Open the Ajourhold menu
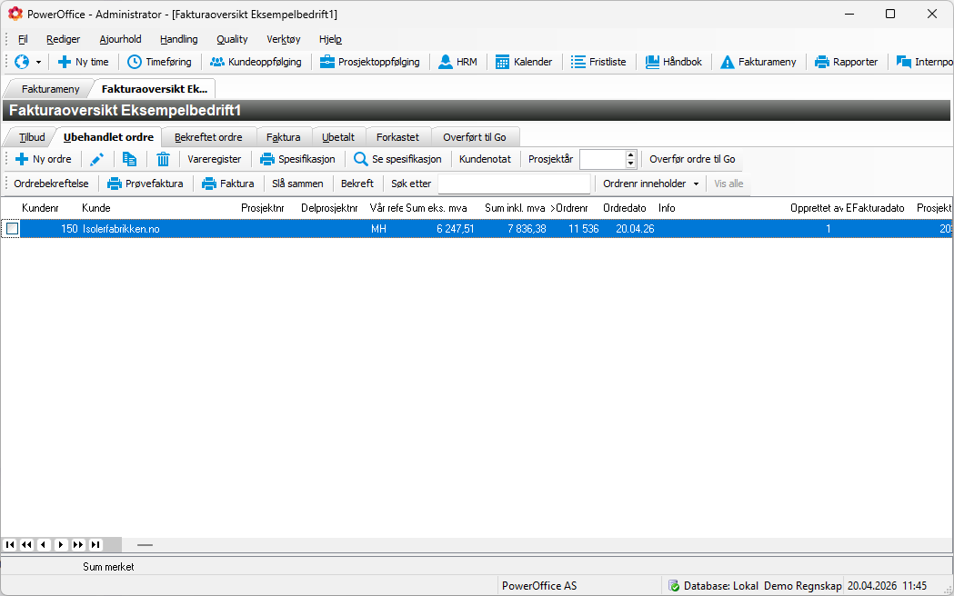The width and height of the screenshot is (954, 596). click(120, 39)
